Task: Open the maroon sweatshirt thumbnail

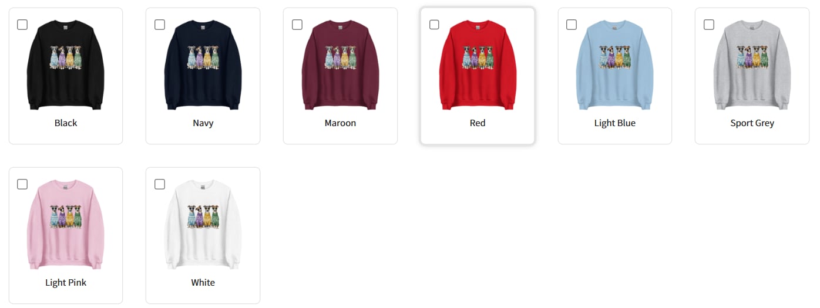Action: pos(340,65)
